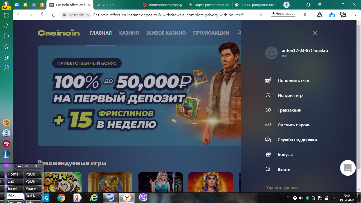Click the welcome bonus 100% banner

click(x=139, y=96)
